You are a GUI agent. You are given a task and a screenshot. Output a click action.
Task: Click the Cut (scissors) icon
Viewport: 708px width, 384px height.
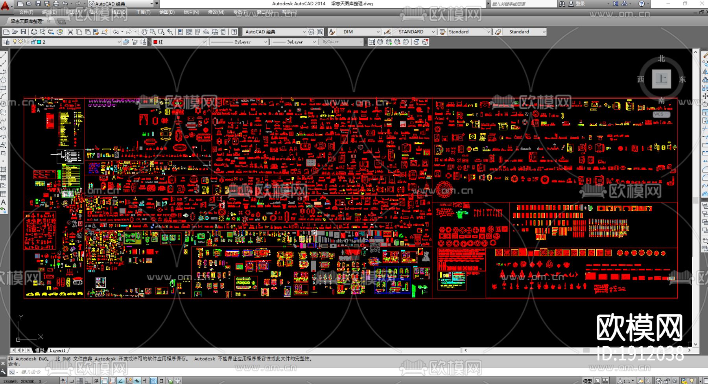70,32
